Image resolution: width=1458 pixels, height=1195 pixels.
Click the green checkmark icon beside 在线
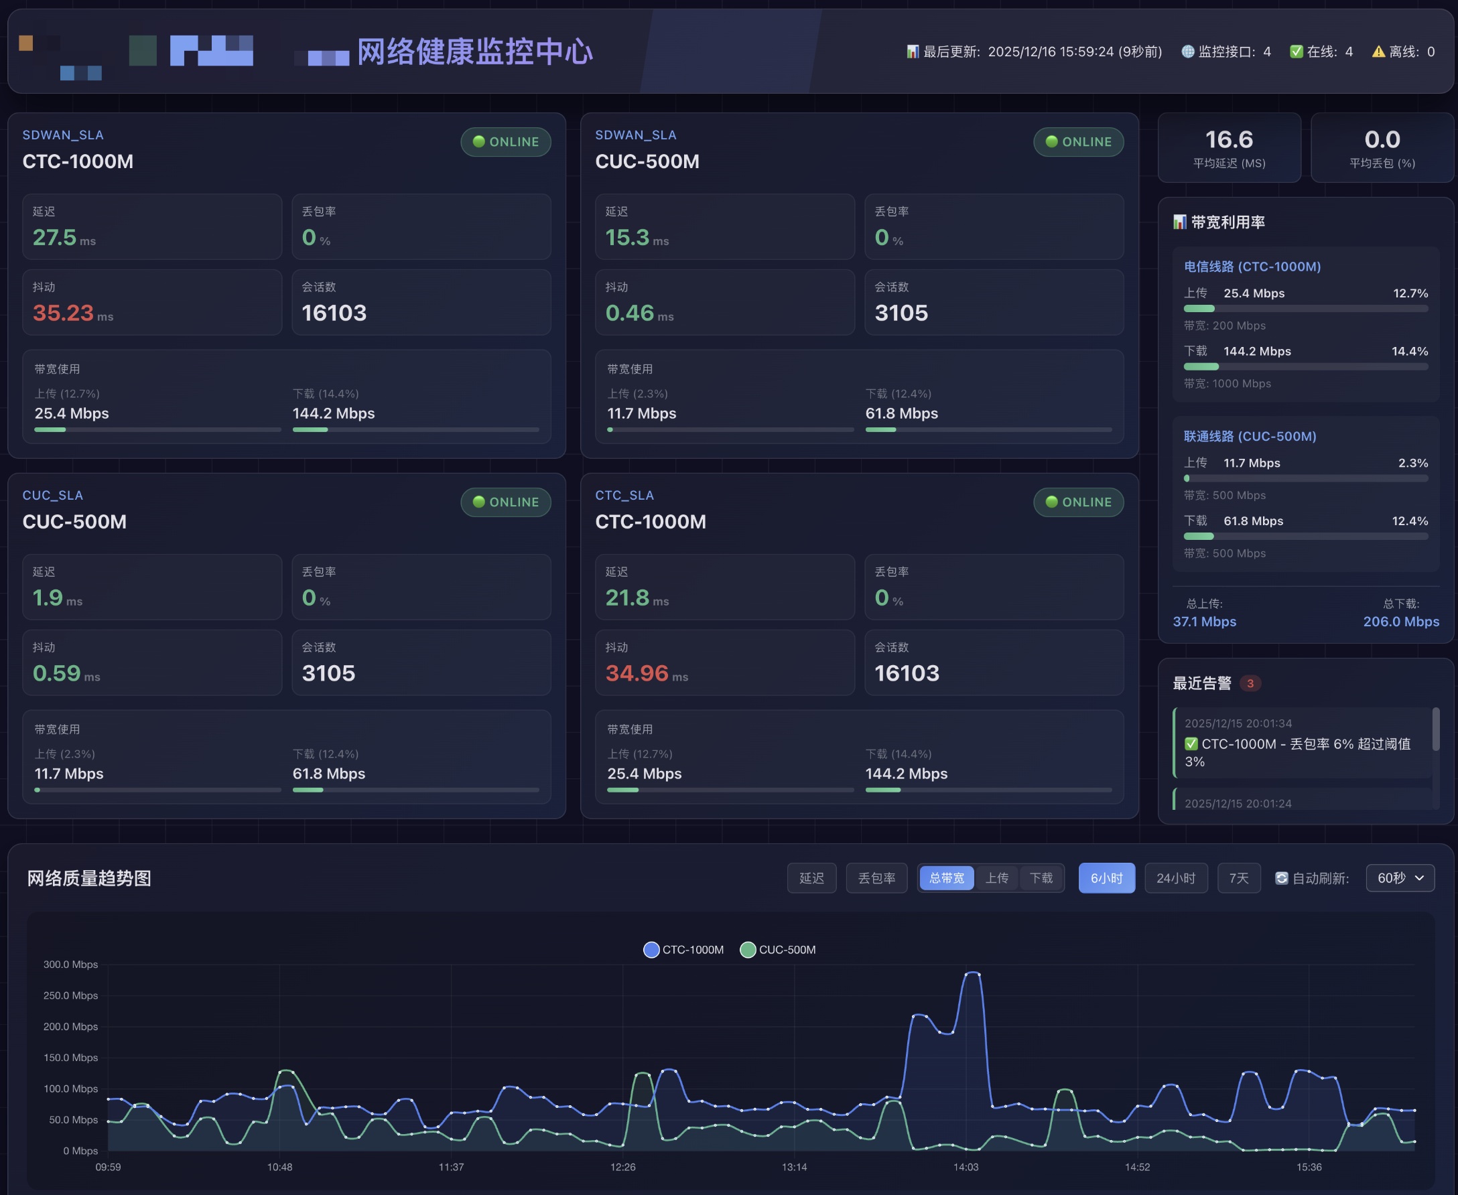pos(1297,52)
